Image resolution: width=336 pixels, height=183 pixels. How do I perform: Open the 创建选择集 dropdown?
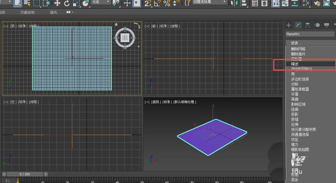point(210,2)
